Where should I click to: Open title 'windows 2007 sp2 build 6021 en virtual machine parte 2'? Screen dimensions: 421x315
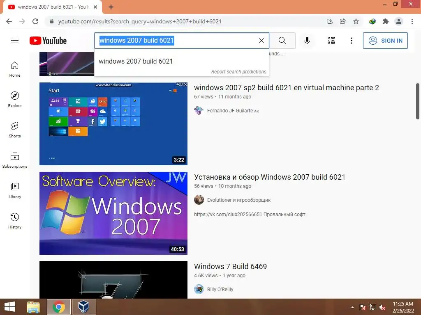tap(287, 88)
